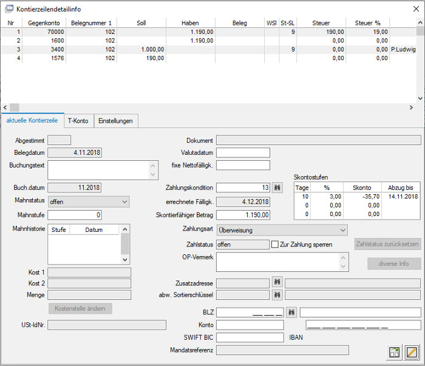Click the Mandatsreferenz field
This screenshot has height=366, width=425.
pos(282,350)
